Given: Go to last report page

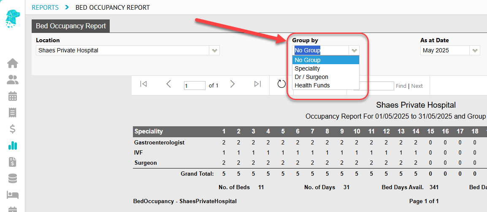Looking at the screenshot, I should click(x=257, y=84).
